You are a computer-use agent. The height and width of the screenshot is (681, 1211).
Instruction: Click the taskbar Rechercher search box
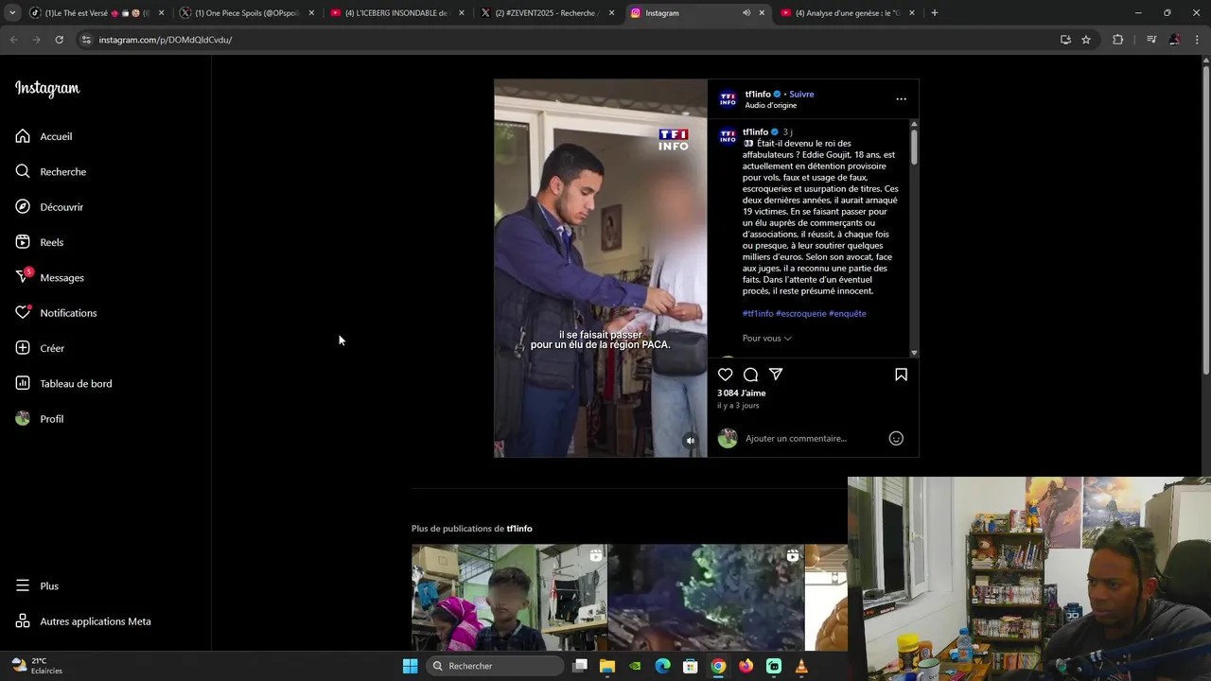(495, 666)
